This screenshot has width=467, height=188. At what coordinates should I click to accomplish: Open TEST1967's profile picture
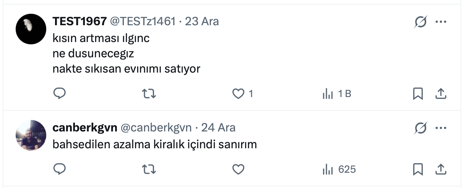tap(31, 29)
